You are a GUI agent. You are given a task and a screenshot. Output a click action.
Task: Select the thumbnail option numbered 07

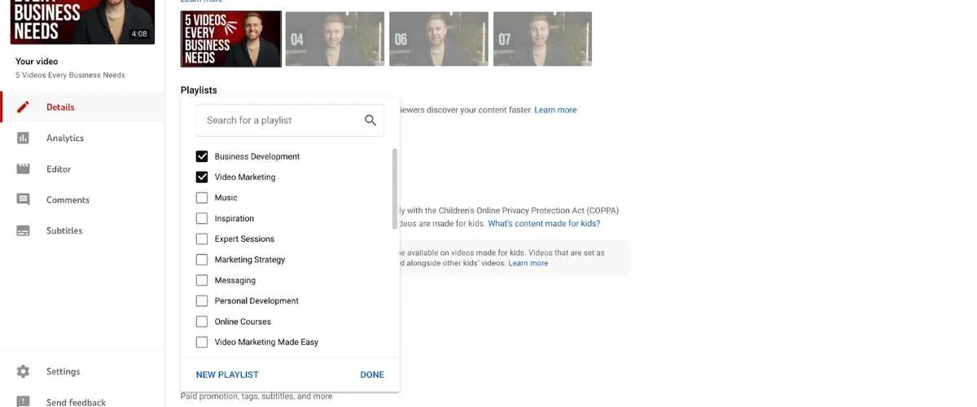[x=542, y=38]
